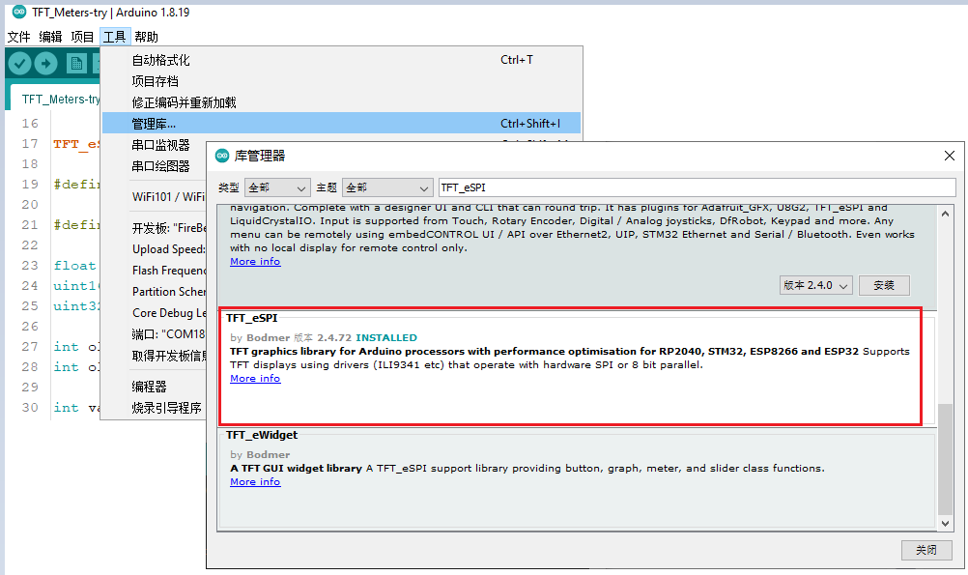The height and width of the screenshot is (575, 968).
Task: Click the library list scrollbar thumb
Action: (945, 459)
